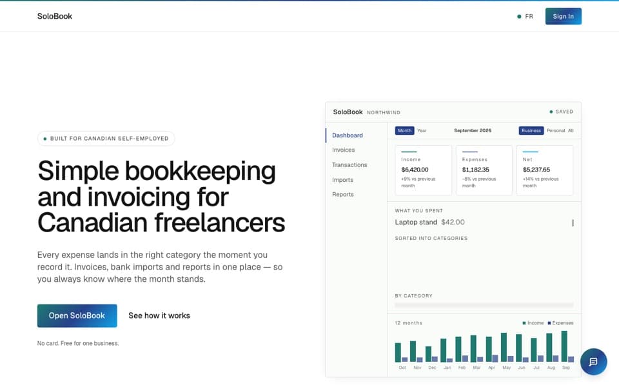This screenshot has height=387, width=619.
Task: Click the Net summary card
Action: tap(545, 170)
